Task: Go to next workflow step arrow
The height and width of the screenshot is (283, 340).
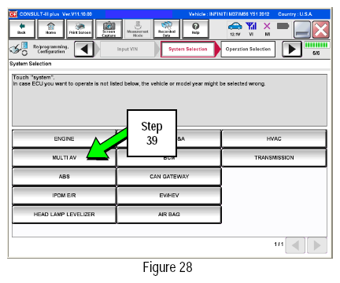Action: tap(292, 49)
